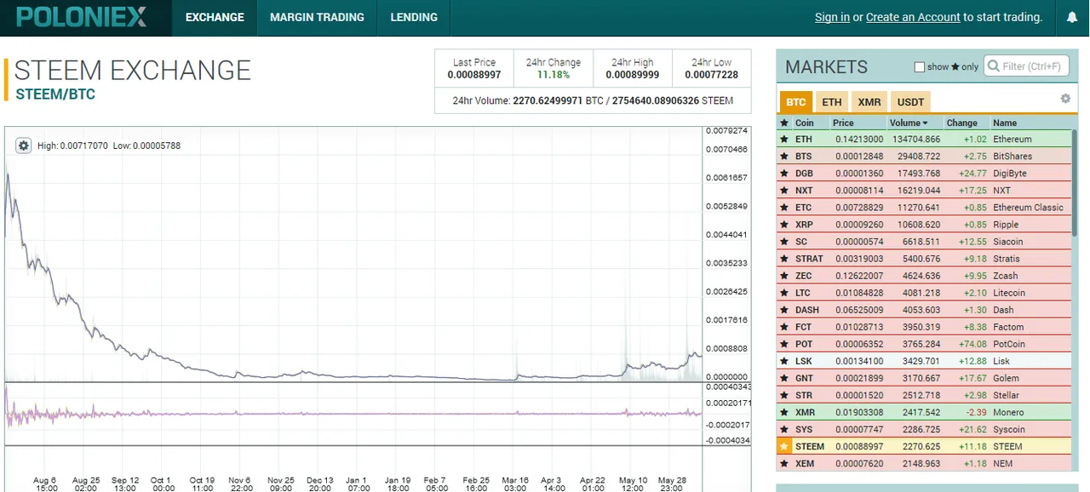Switch to ETH markets tab
Screen dimensions: 1090x492
point(831,102)
